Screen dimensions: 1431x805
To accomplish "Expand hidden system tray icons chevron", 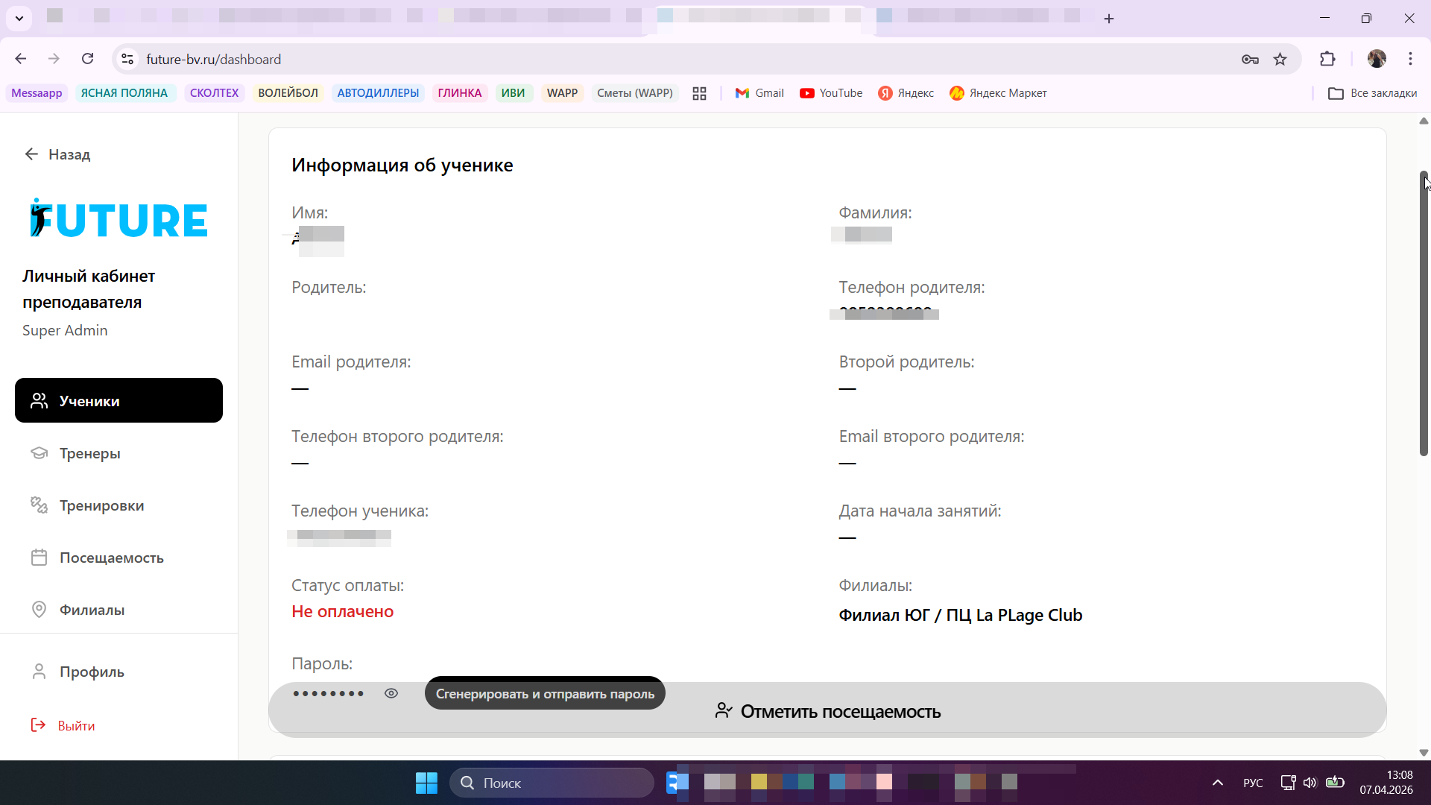I will pyautogui.click(x=1217, y=783).
